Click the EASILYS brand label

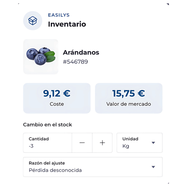[x=59, y=15]
